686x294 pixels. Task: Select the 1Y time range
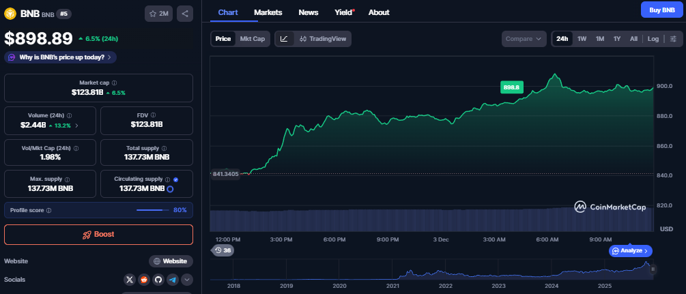point(617,39)
